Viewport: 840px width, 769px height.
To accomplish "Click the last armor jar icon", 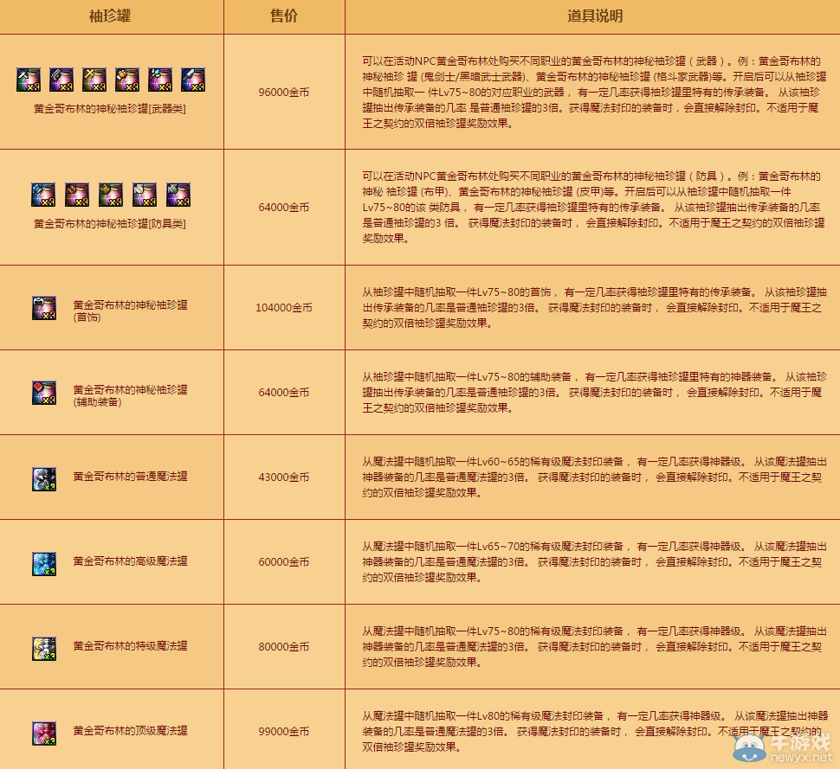I will [x=178, y=194].
